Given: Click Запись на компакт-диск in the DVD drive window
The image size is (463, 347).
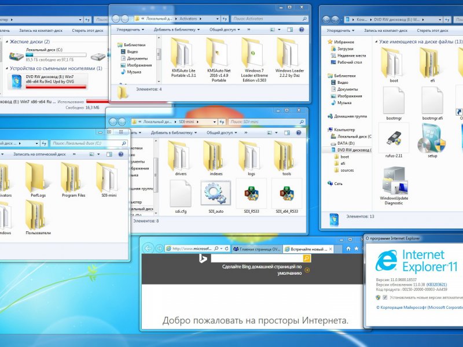Looking at the screenshot, I should (x=385, y=31).
